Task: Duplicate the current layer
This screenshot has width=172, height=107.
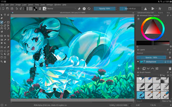Action: tap(144, 69)
